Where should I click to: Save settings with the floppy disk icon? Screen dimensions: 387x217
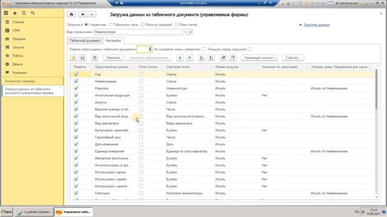point(83,58)
